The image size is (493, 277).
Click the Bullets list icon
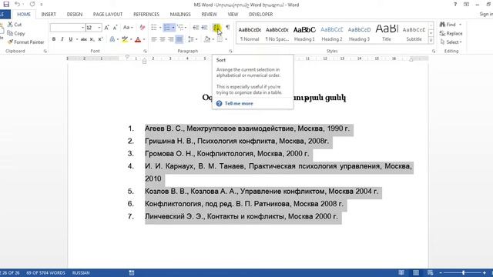point(154,28)
